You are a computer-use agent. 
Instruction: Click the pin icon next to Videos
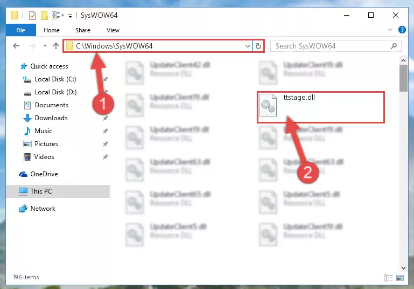(x=106, y=157)
